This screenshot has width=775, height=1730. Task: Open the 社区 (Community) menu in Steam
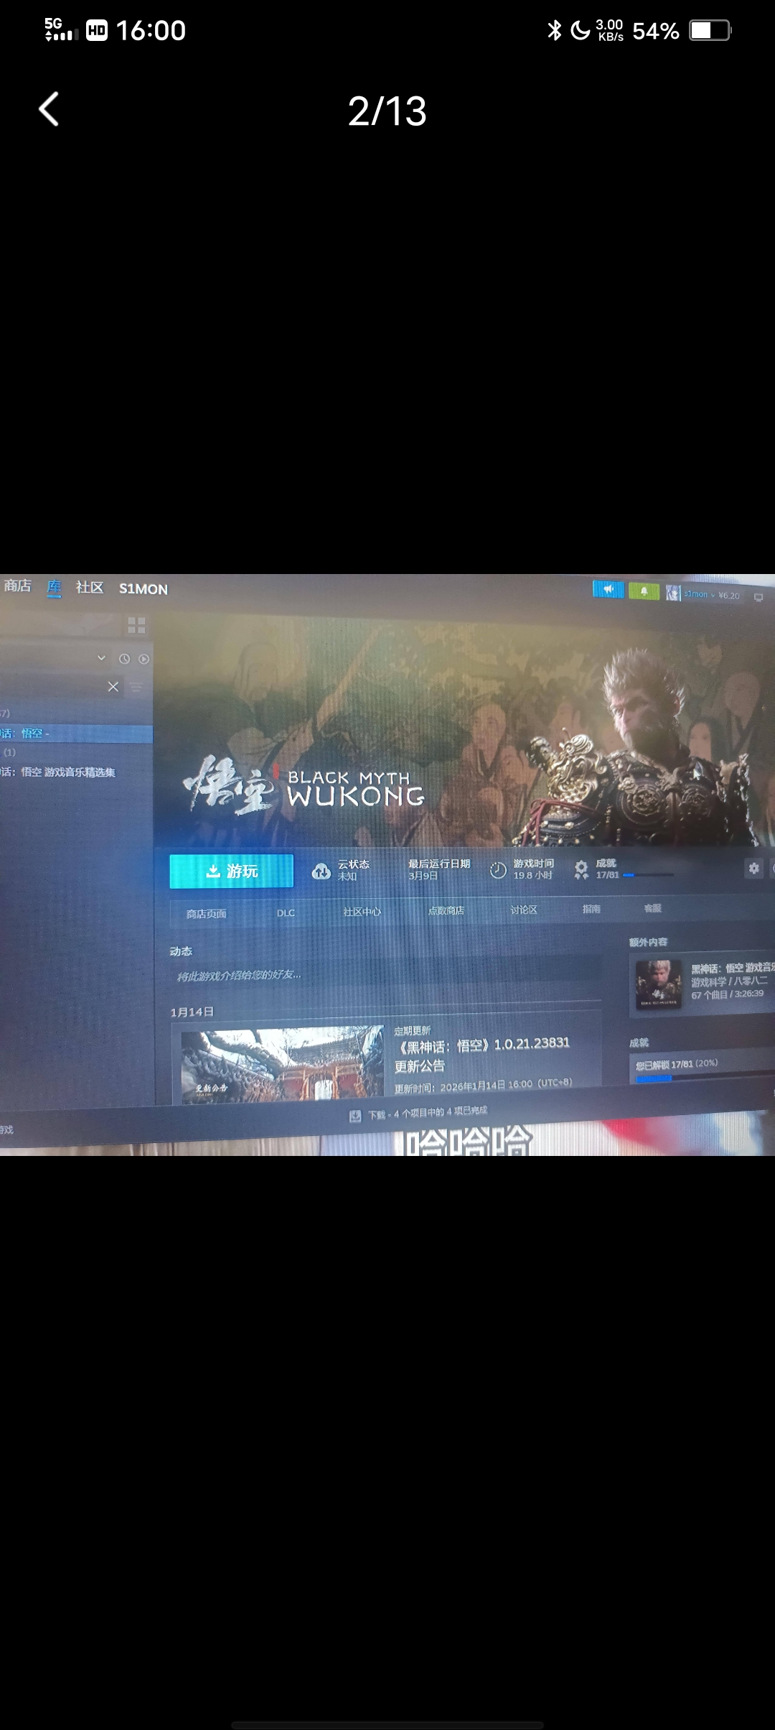[x=90, y=588]
